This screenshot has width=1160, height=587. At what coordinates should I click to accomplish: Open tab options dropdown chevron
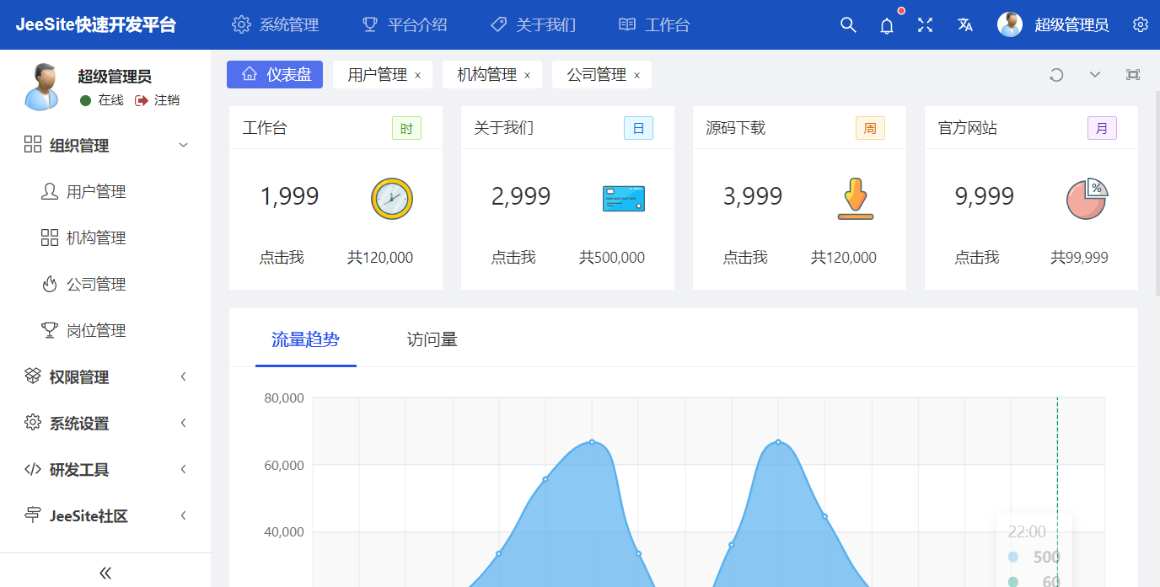coord(1095,75)
